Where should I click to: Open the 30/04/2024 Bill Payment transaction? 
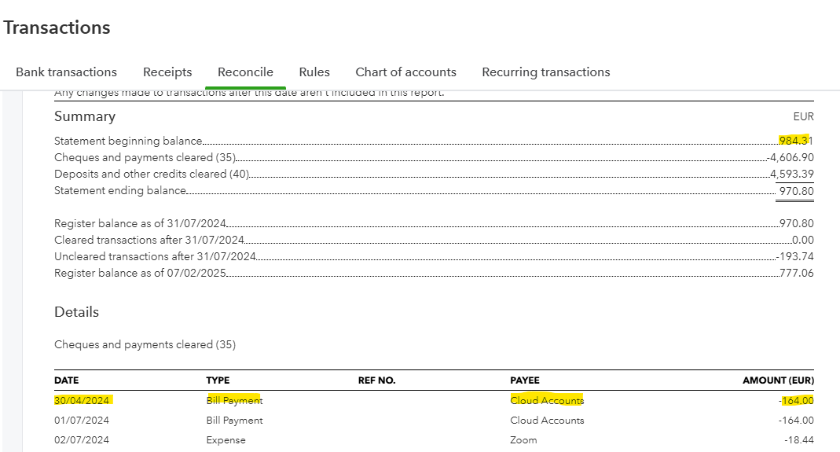pos(83,400)
